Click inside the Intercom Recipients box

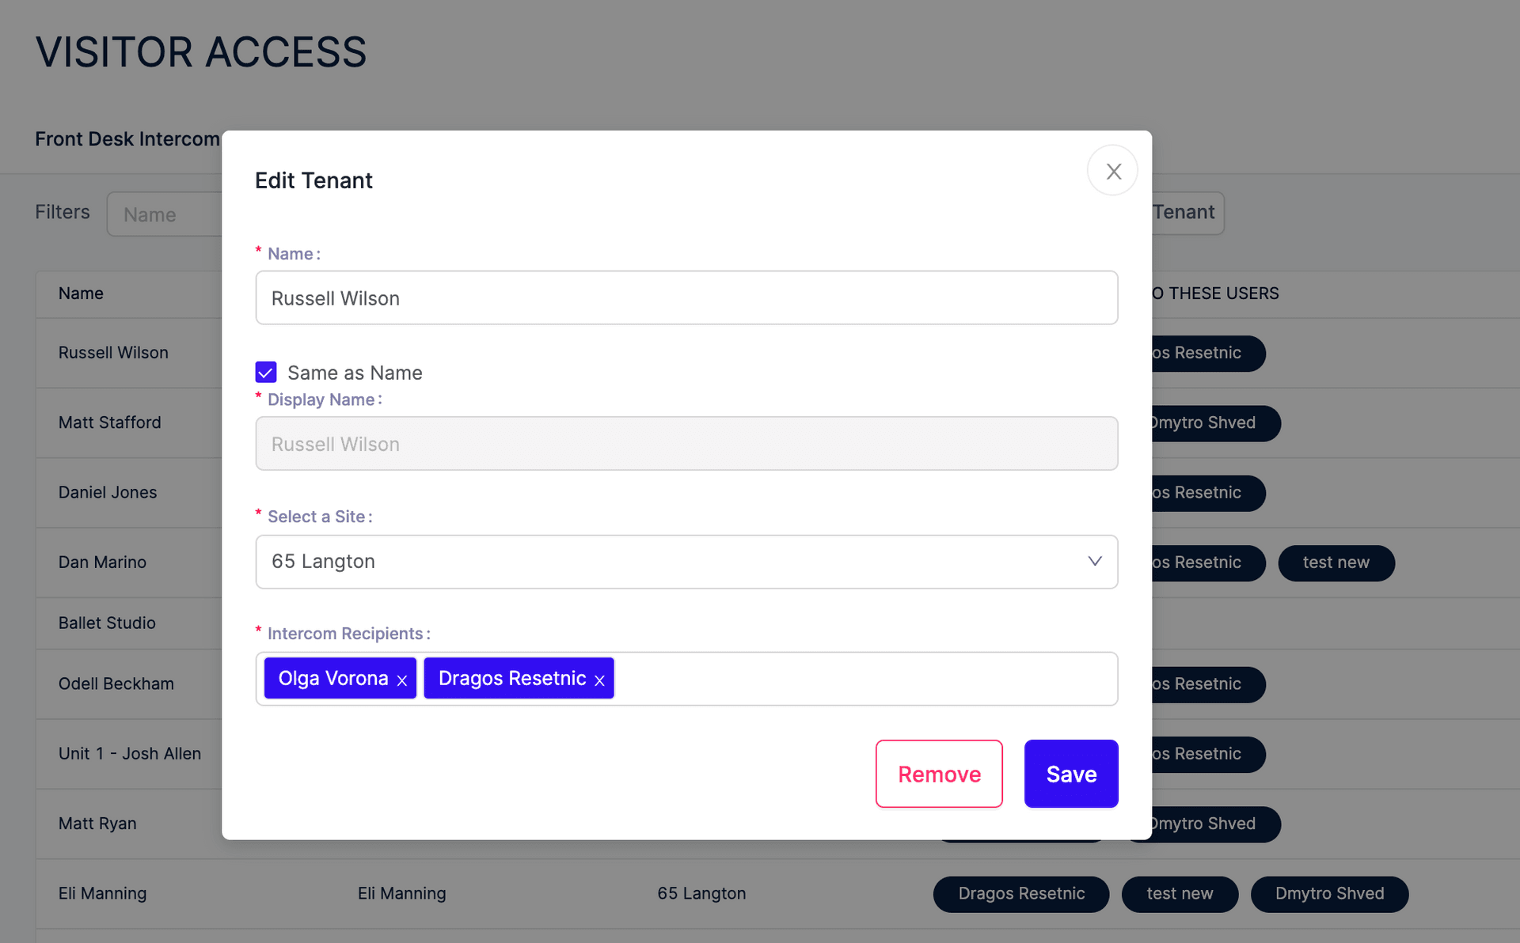(863, 679)
